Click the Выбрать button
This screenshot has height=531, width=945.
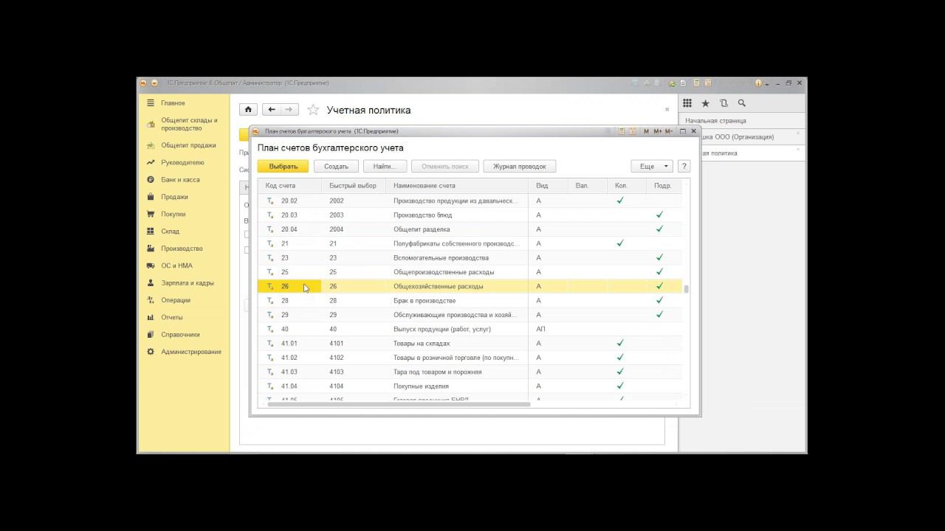click(283, 167)
